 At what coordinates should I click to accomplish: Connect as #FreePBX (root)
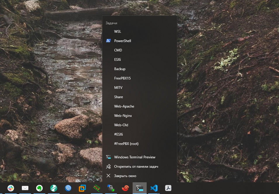(126, 143)
